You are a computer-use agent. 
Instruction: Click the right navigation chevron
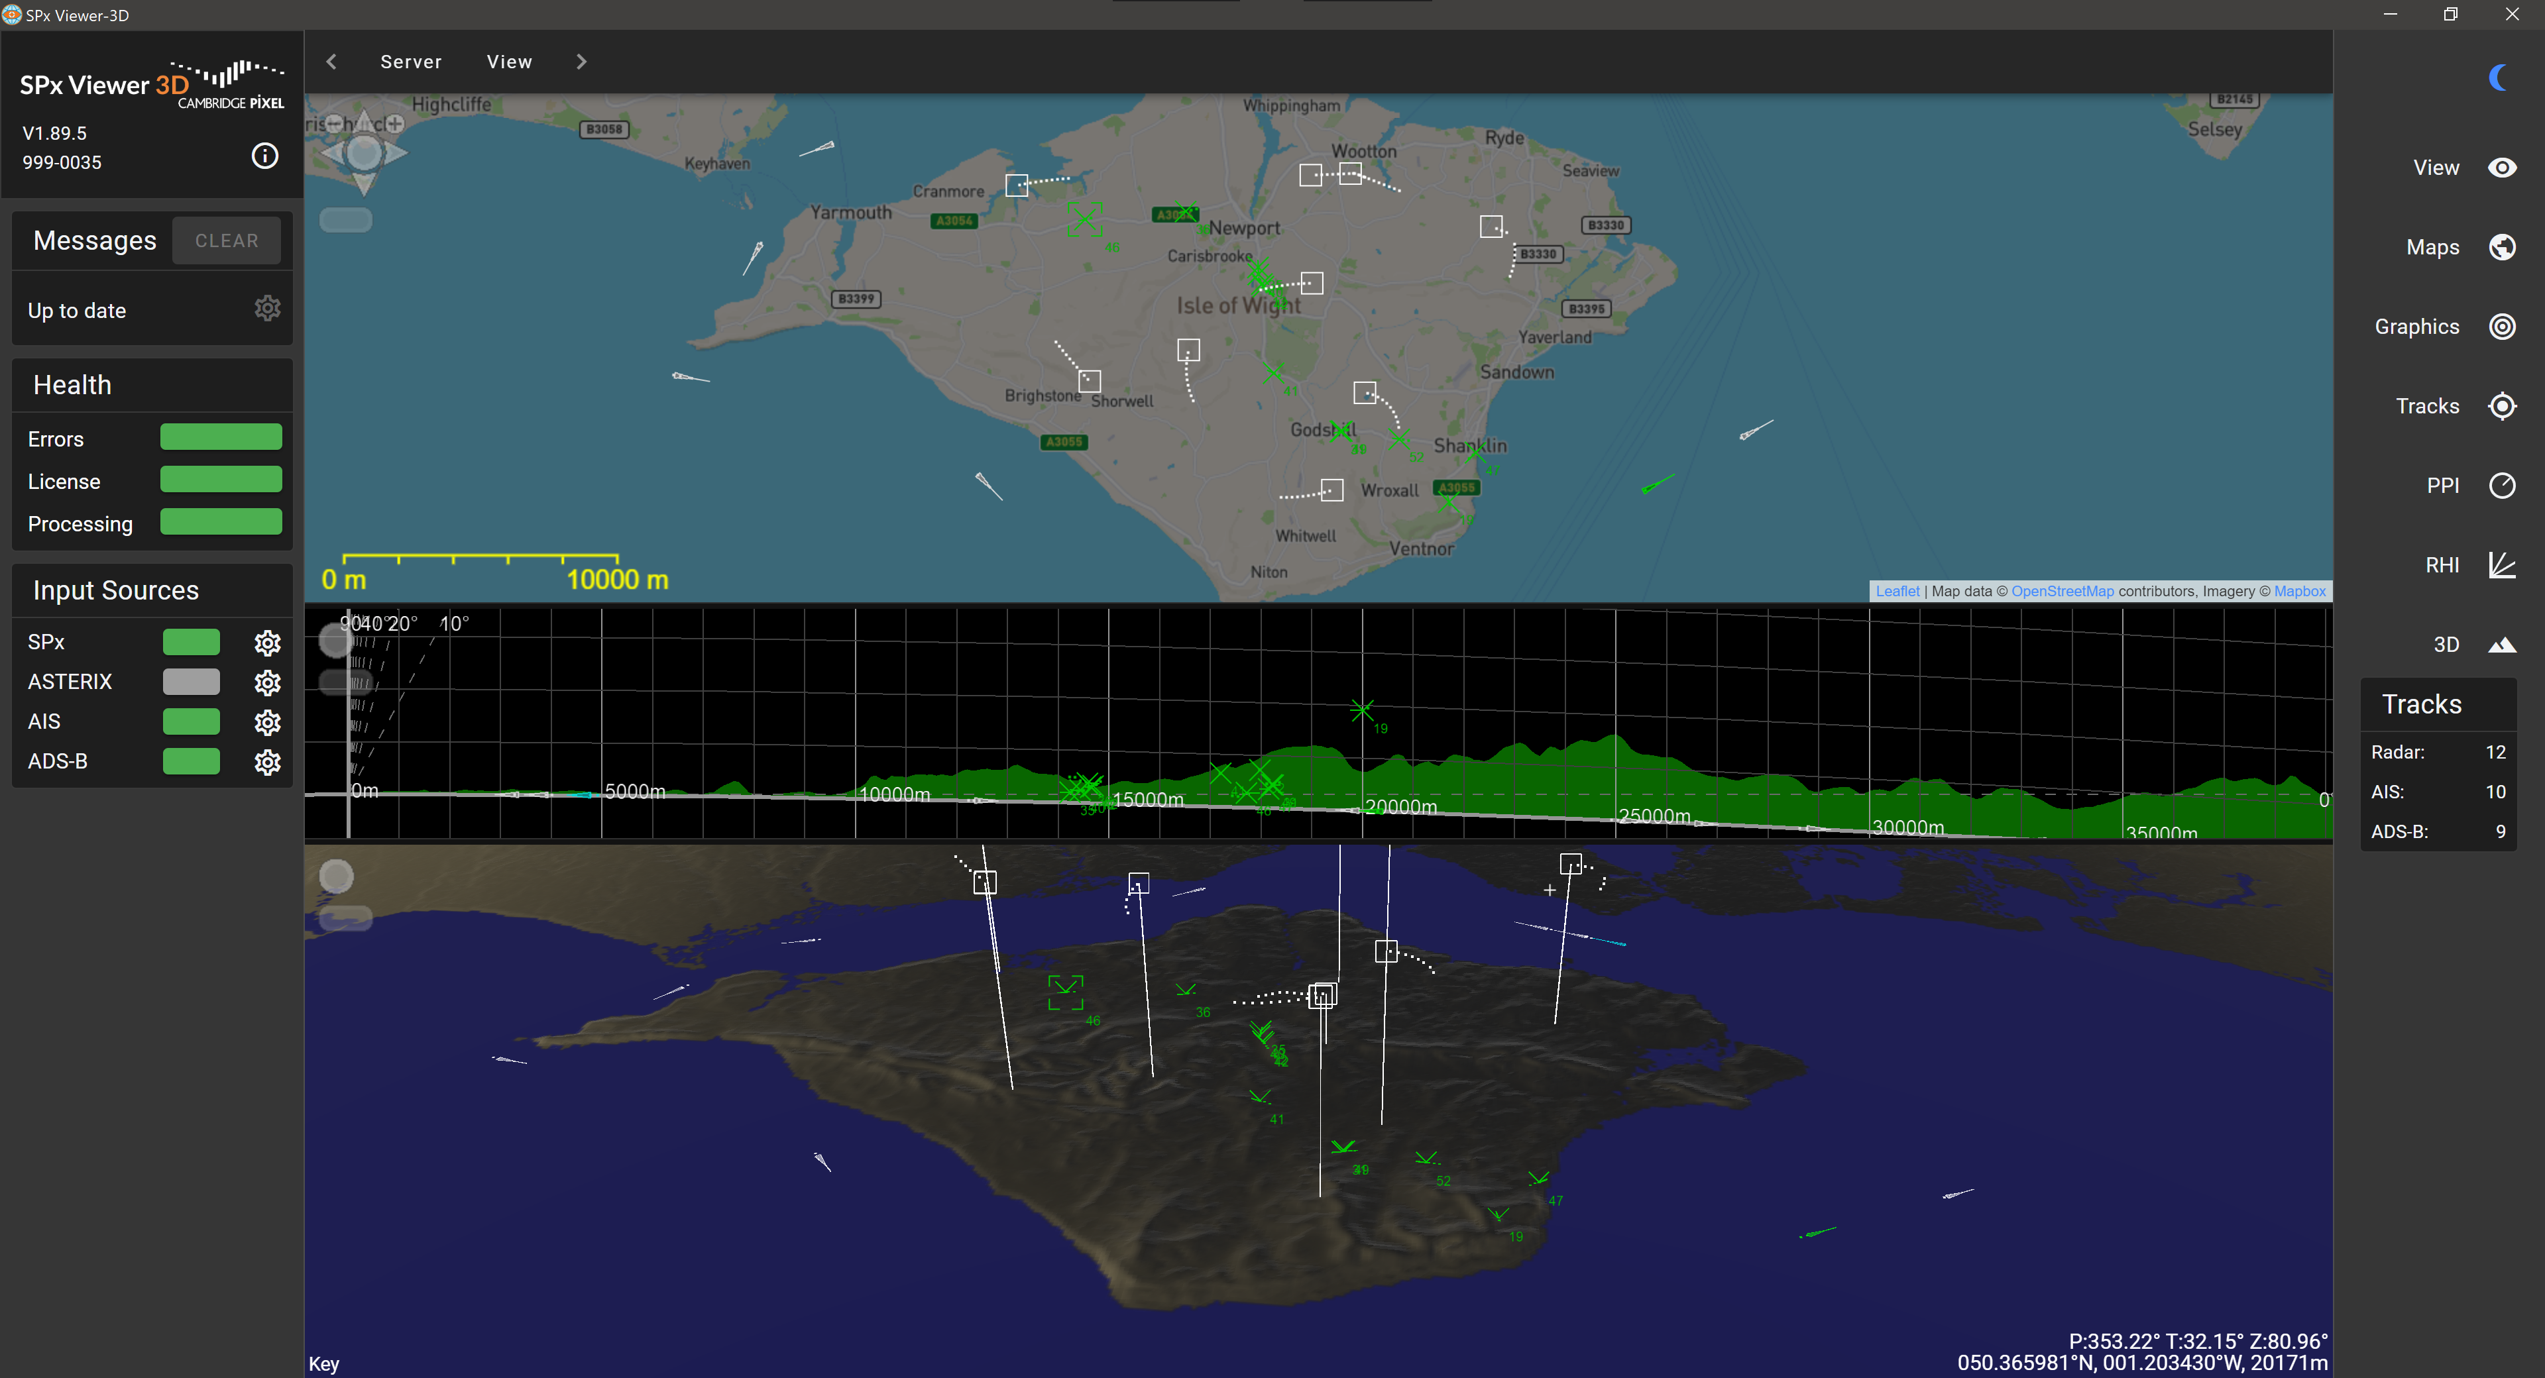[x=581, y=61]
